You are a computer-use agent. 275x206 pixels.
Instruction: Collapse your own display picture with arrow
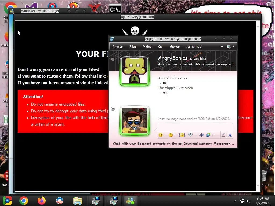[113, 109]
